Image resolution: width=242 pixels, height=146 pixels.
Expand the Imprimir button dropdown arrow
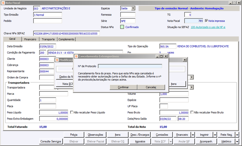[x=215, y=135]
